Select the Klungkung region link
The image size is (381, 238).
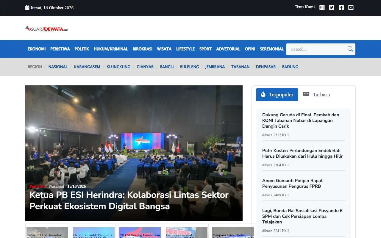[x=118, y=67]
